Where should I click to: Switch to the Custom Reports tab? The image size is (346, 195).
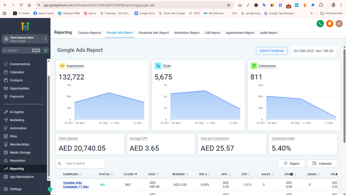click(x=89, y=33)
